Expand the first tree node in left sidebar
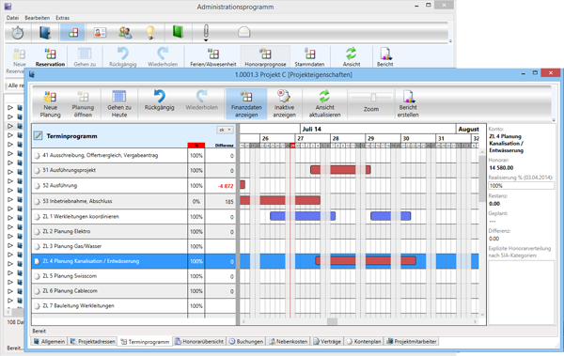The height and width of the screenshot is (356, 564). click(10, 107)
